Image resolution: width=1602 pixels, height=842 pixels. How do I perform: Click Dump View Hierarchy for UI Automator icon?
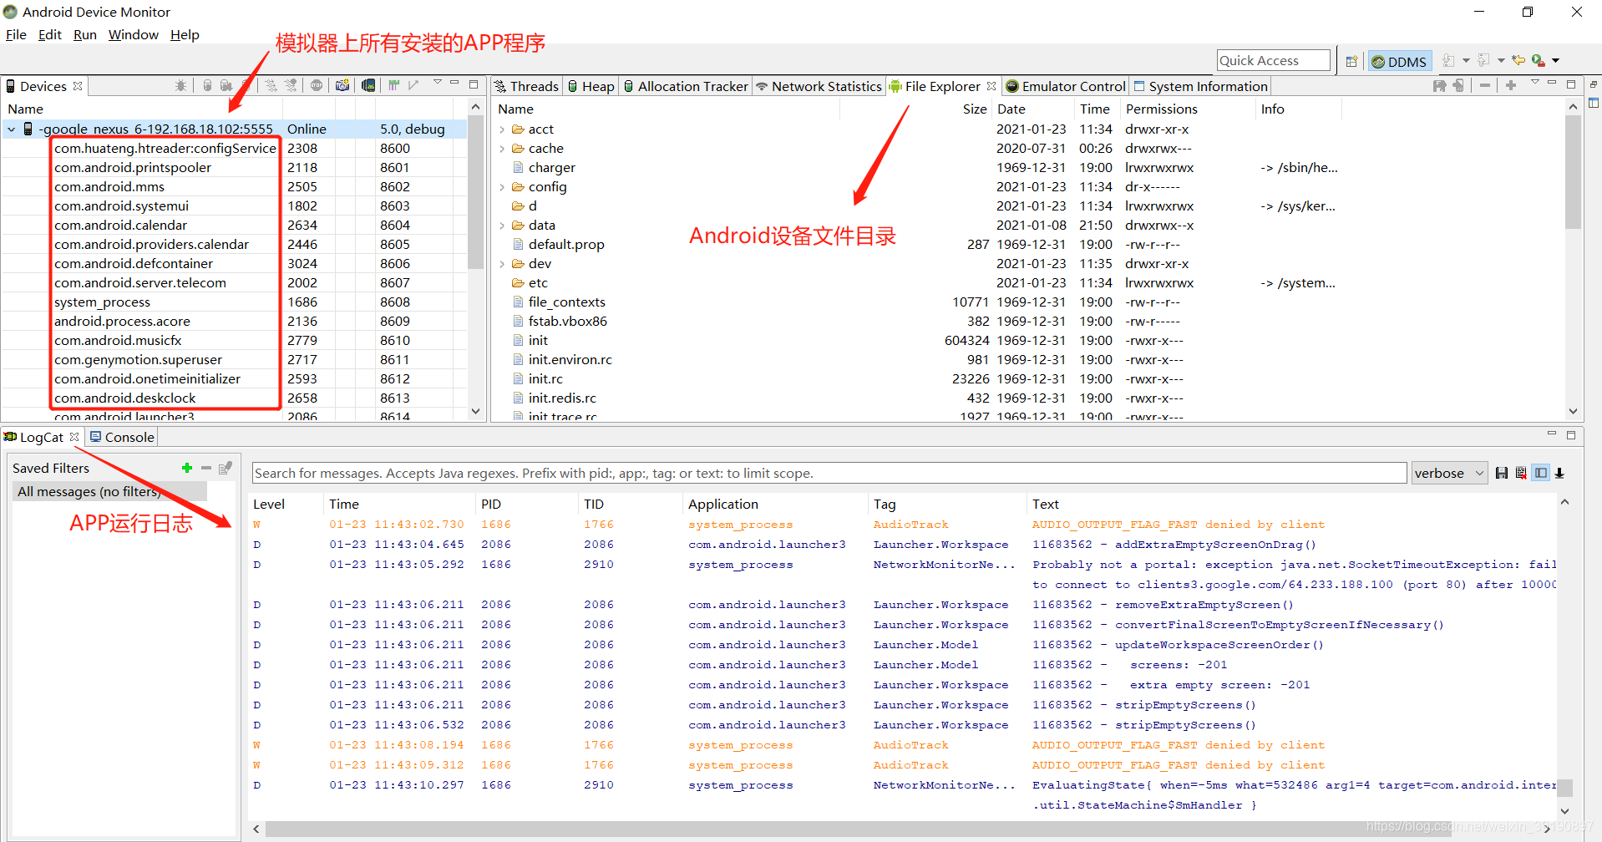[369, 85]
